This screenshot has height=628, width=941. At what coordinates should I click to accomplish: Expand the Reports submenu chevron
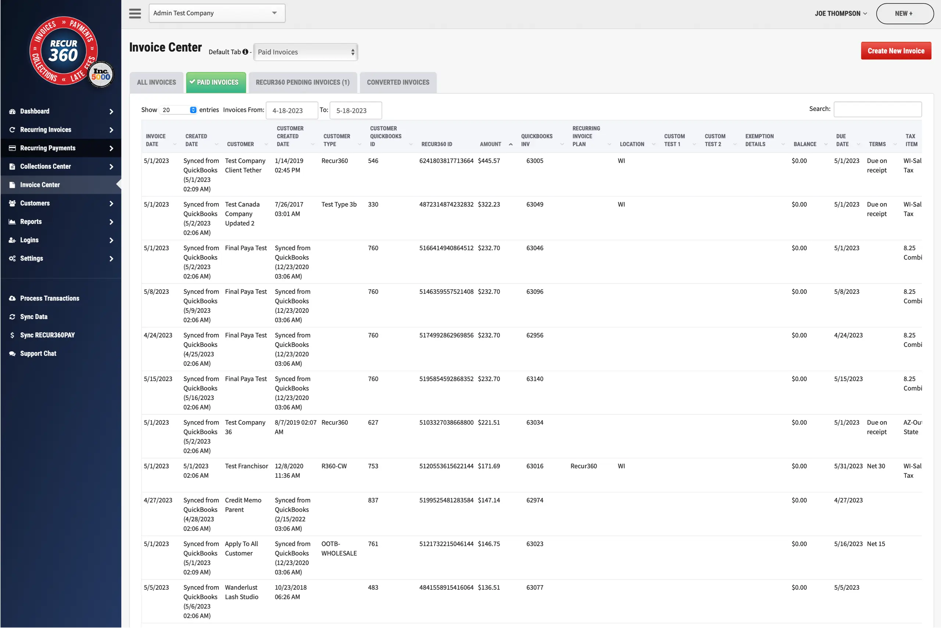tap(111, 222)
